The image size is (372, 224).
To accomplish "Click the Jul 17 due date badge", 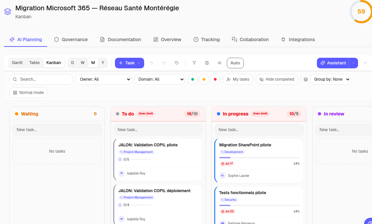I will tap(227, 164).
